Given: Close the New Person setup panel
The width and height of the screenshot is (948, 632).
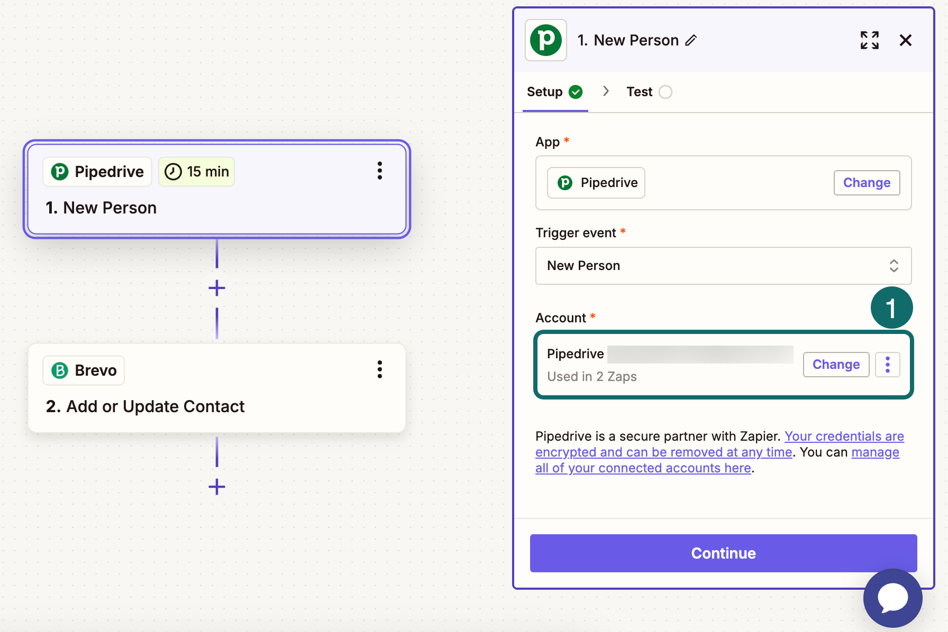Looking at the screenshot, I should coord(906,40).
